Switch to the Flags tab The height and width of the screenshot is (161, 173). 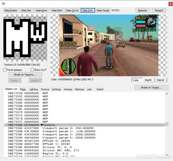[x=23, y=89]
